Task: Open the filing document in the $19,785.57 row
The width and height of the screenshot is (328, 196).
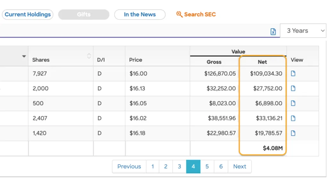Action: point(293,133)
